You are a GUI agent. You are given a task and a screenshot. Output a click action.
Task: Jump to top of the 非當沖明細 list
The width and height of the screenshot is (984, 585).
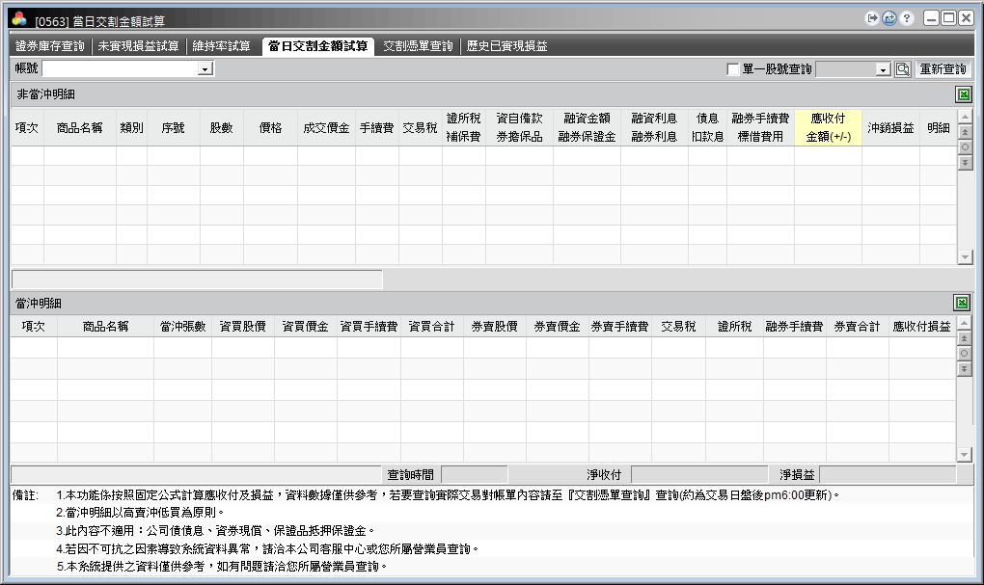point(965,131)
